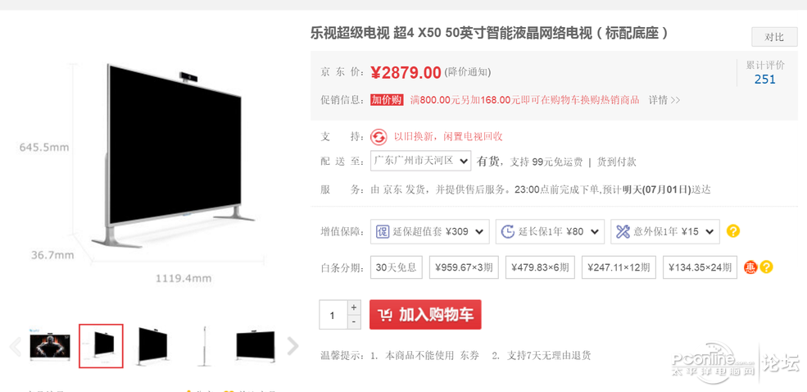Expand the 延保超值套 ¥309 dropdown
Screen dimensions: 807x392
[x=430, y=231]
